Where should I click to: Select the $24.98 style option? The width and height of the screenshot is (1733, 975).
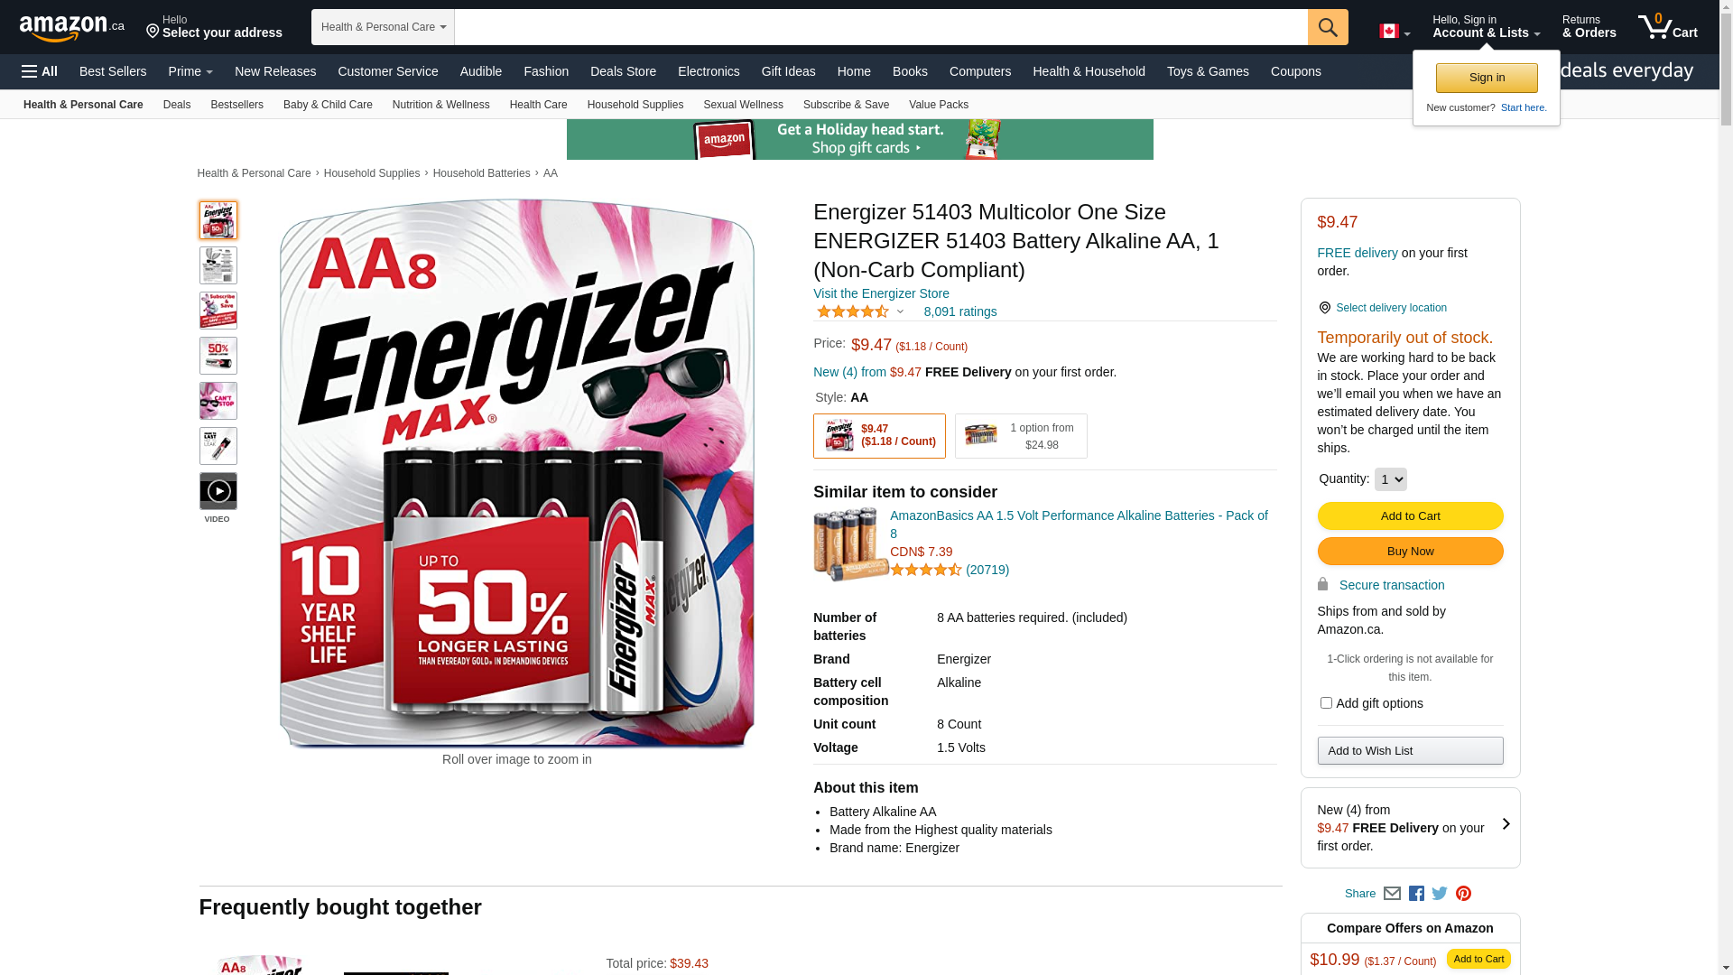pyautogui.click(x=1021, y=436)
